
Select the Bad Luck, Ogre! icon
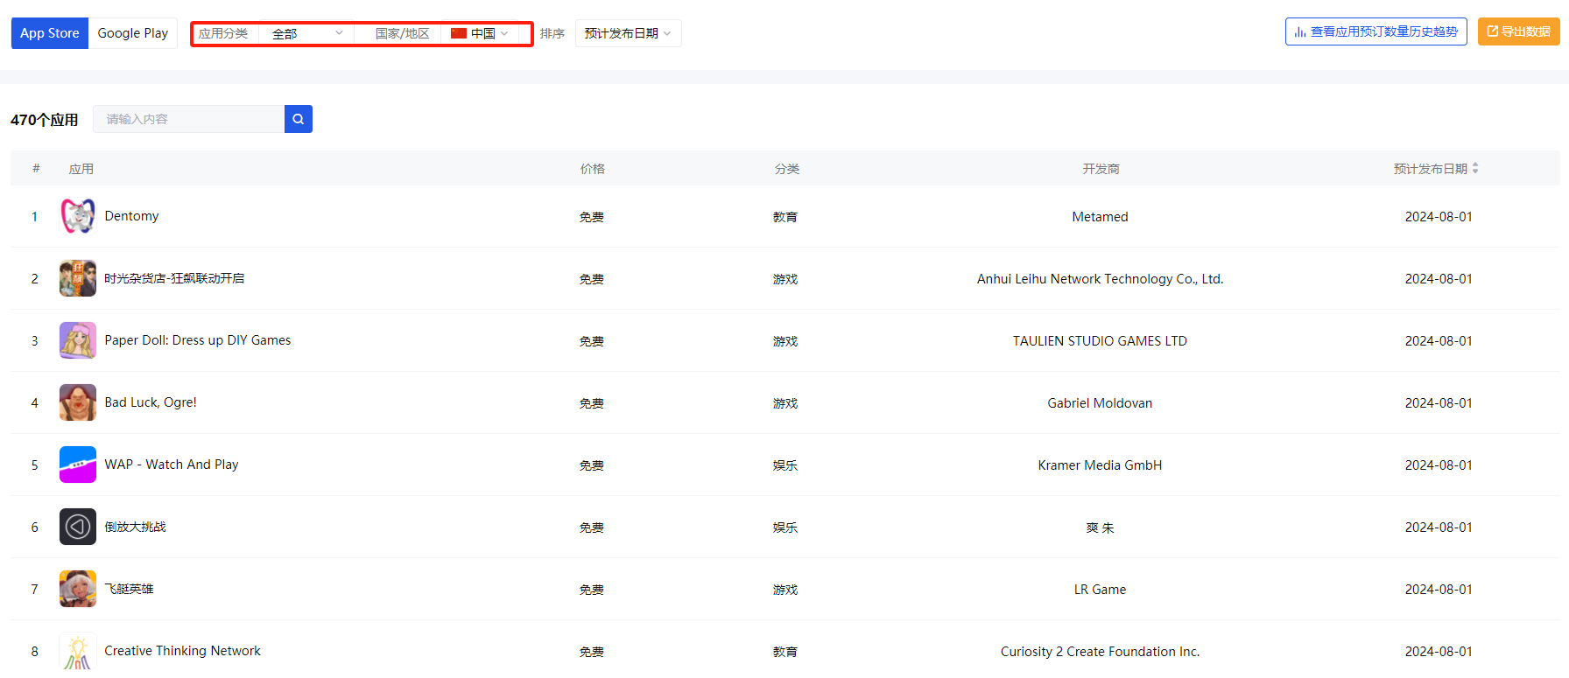(x=78, y=402)
